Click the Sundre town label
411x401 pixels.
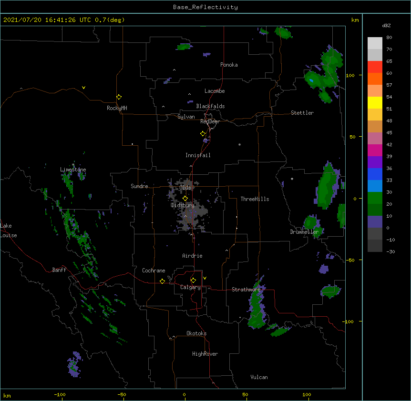(139, 186)
